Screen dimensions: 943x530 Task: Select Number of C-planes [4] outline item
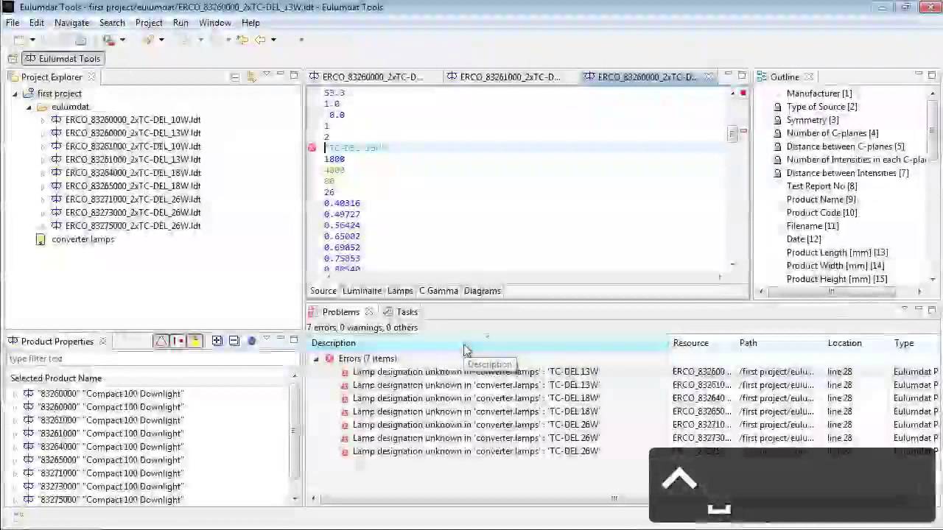point(832,133)
